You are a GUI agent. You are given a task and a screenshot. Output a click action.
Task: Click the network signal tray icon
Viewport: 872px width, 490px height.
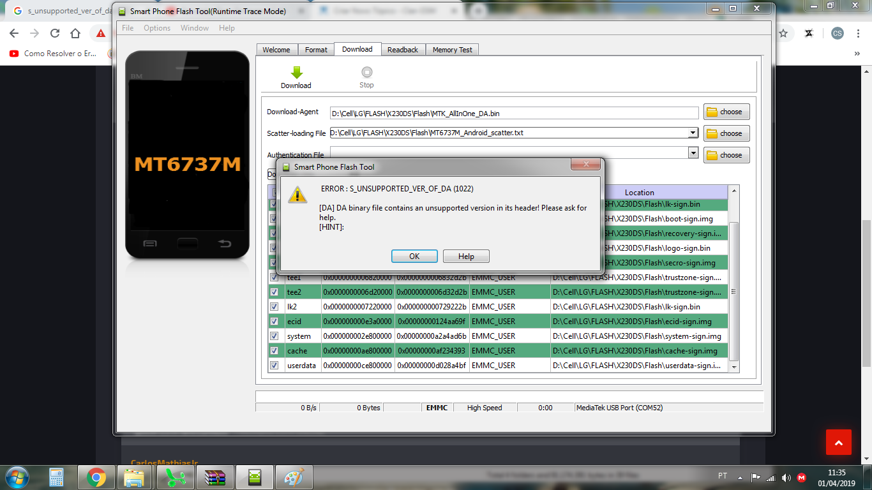click(x=771, y=477)
